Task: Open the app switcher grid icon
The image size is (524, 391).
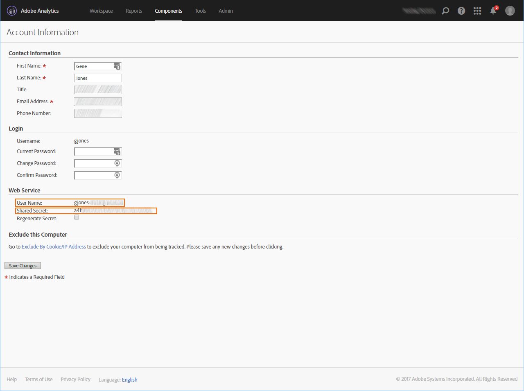Action: click(477, 11)
